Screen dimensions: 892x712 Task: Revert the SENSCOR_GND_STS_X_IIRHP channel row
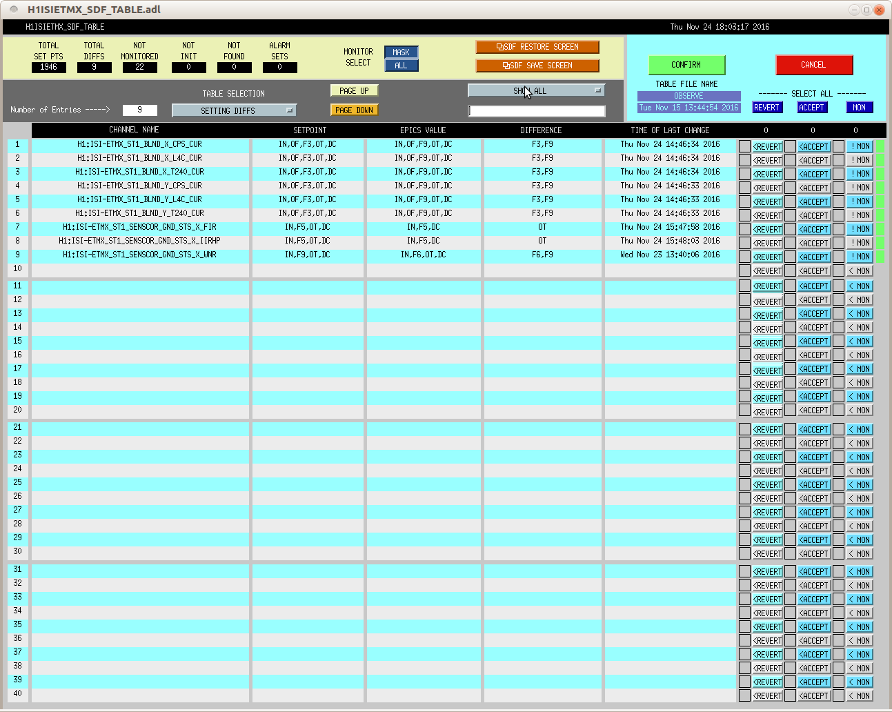768,243
